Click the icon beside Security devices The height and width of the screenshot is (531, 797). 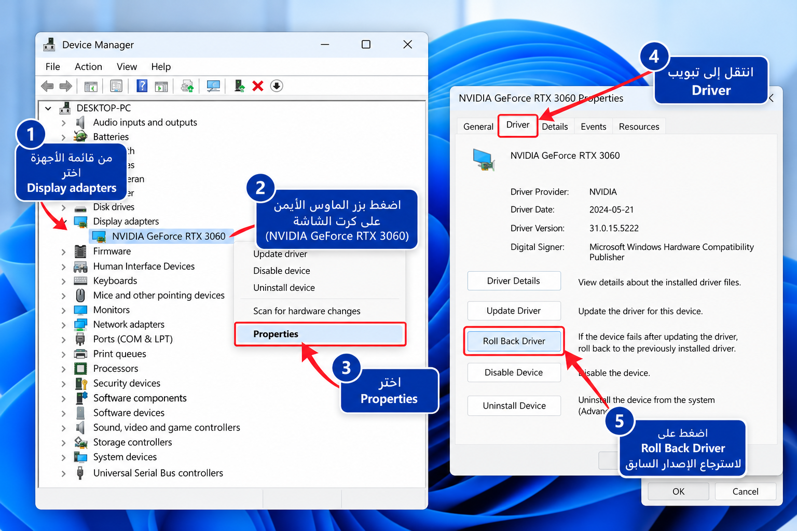pyautogui.click(x=81, y=383)
